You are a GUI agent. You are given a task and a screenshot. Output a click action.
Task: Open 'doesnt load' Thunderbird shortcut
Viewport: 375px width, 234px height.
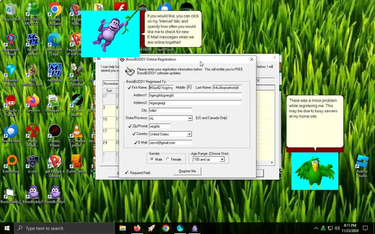click(x=11, y=133)
